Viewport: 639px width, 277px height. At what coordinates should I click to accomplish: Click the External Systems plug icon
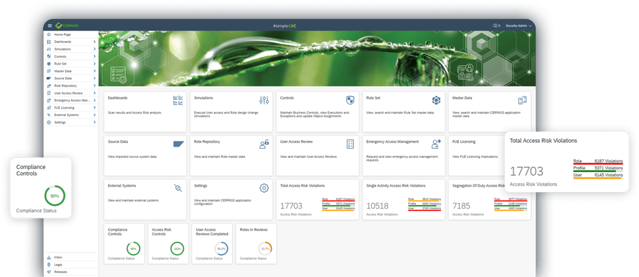pos(178,188)
